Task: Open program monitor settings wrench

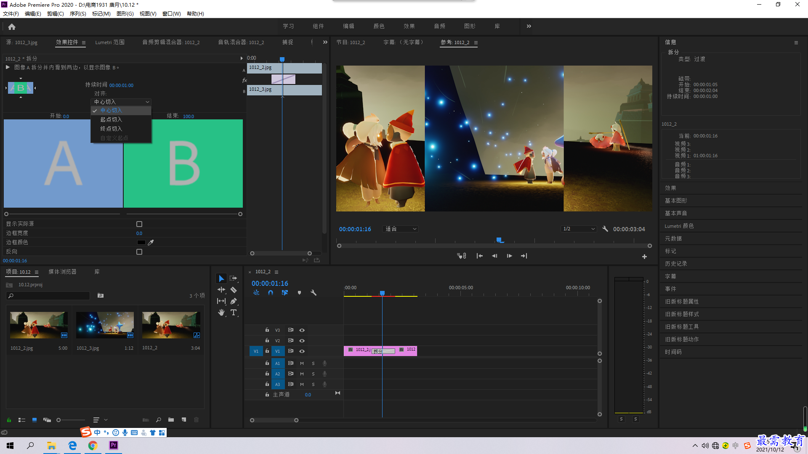Action: coord(605,229)
